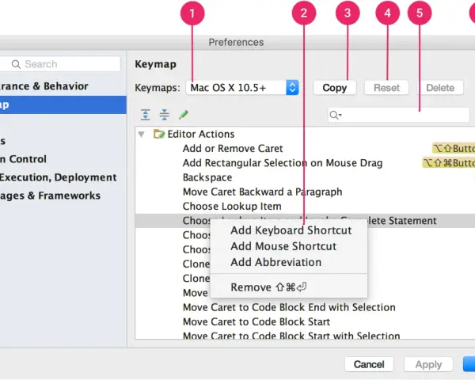Select the Appearance & Behavior settings category

(44, 86)
